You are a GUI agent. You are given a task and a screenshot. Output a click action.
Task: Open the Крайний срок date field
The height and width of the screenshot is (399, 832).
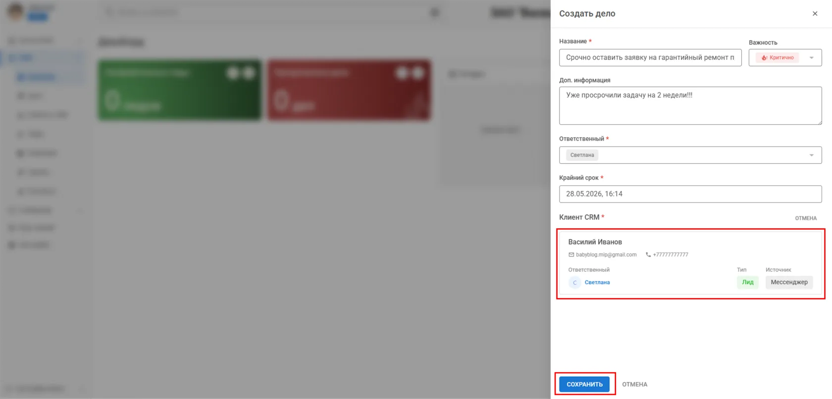[690, 194]
